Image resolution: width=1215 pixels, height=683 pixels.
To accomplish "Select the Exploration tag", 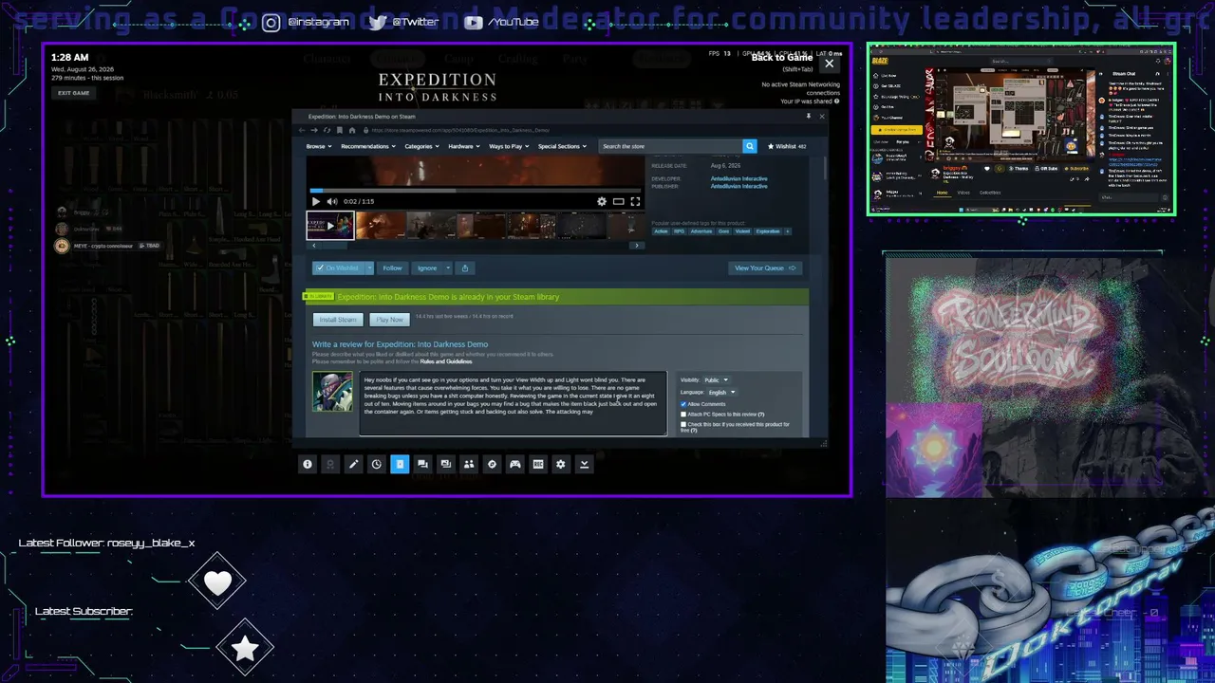I will [x=768, y=231].
